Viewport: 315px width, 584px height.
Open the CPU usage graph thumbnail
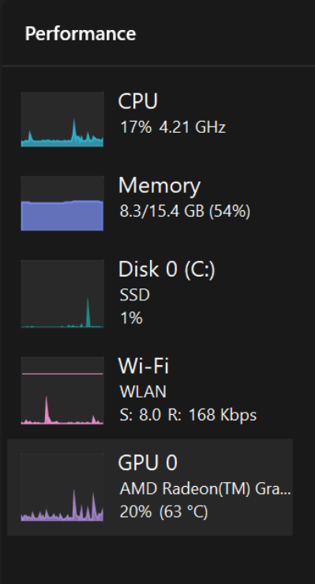62,119
